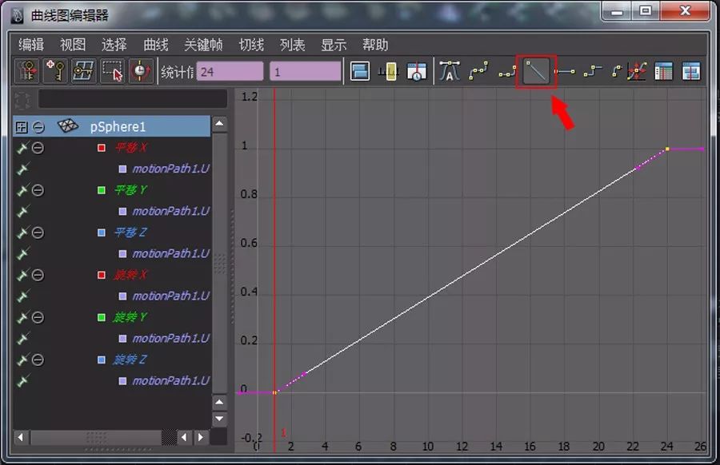Click the Frame All icon
Image resolution: width=720 pixels, height=465 pixels.
360,72
